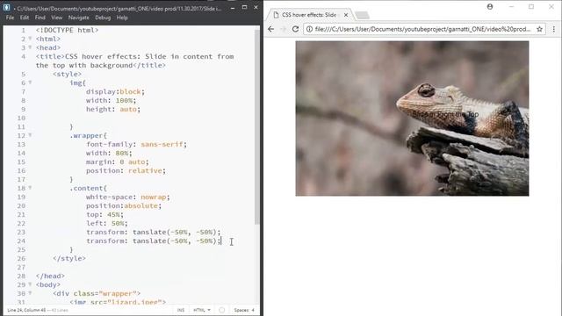
Task: Open the Help menu
Action: pyautogui.click(x=122, y=18)
